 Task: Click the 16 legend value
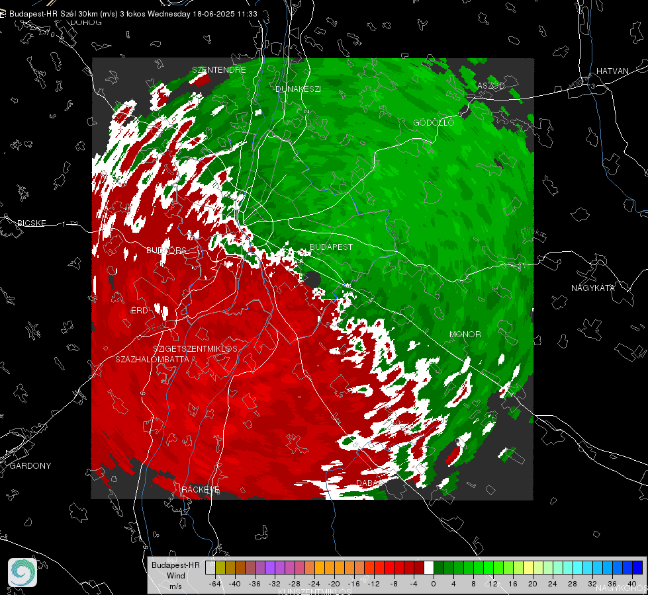pyautogui.click(x=512, y=584)
